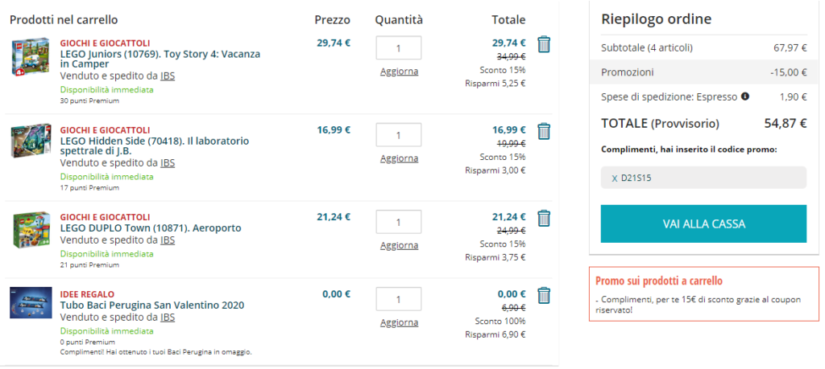Click LEGO DUPLO Town Aeroporto thumbnail
This screenshot has width=825, height=369.
click(31, 229)
